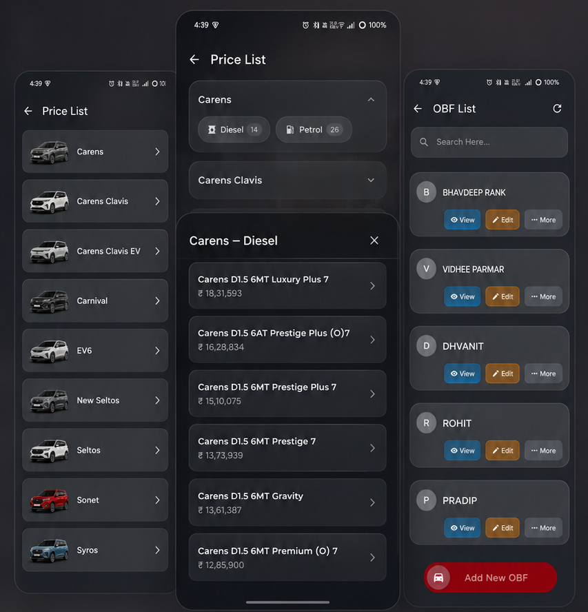588x612 pixels.
Task: Open Carens D1.5 6MT Premium (O) 7 chevron
Action: tap(372, 558)
